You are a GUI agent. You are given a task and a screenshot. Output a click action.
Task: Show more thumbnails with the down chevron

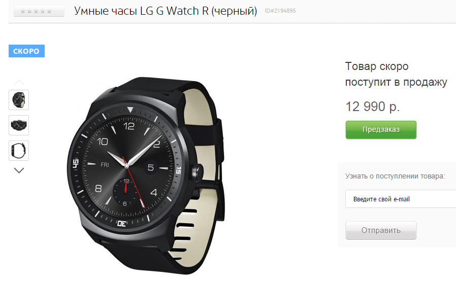pos(19,170)
